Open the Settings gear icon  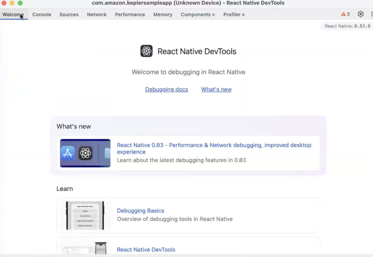pyautogui.click(x=360, y=14)
